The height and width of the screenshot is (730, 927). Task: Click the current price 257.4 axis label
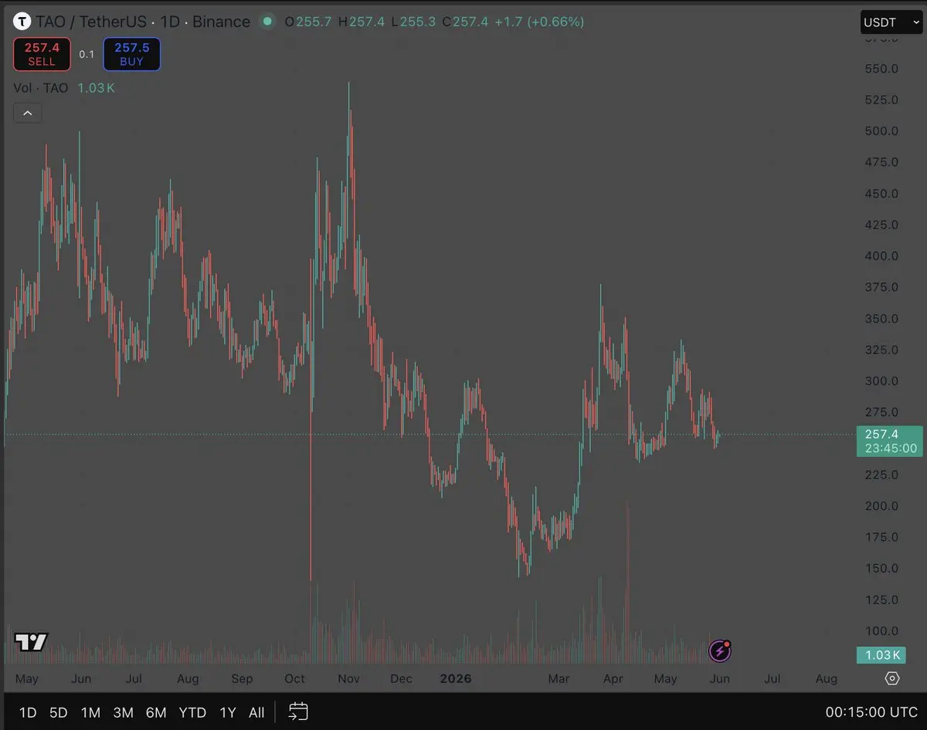coord(890,441)
